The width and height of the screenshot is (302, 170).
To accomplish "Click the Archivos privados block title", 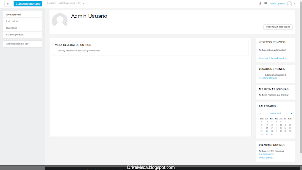I will click(x=272, y=42).
